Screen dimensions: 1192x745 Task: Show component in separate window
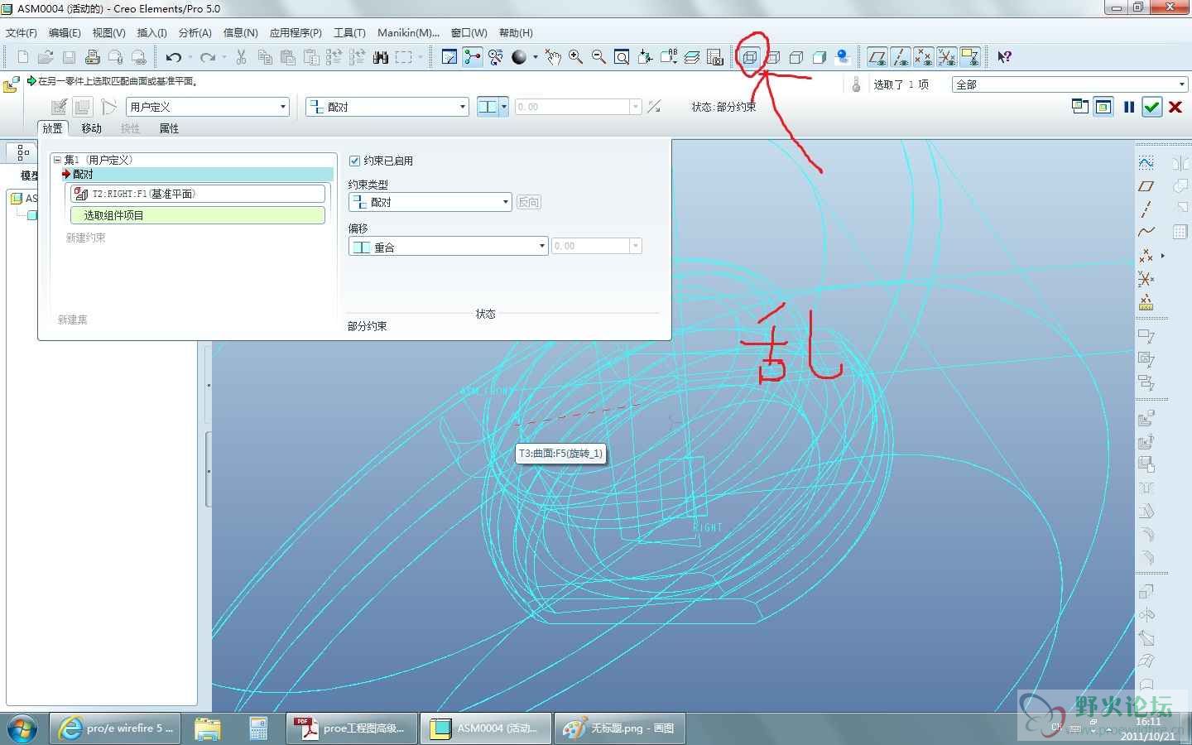[1080, 106]
